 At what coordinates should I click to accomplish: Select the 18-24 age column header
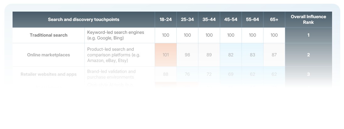pyautogui.click(x=165, y=19)
